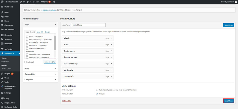Expand the Posts accordion section
Screen dimensions: 238x109
(40, 69)
